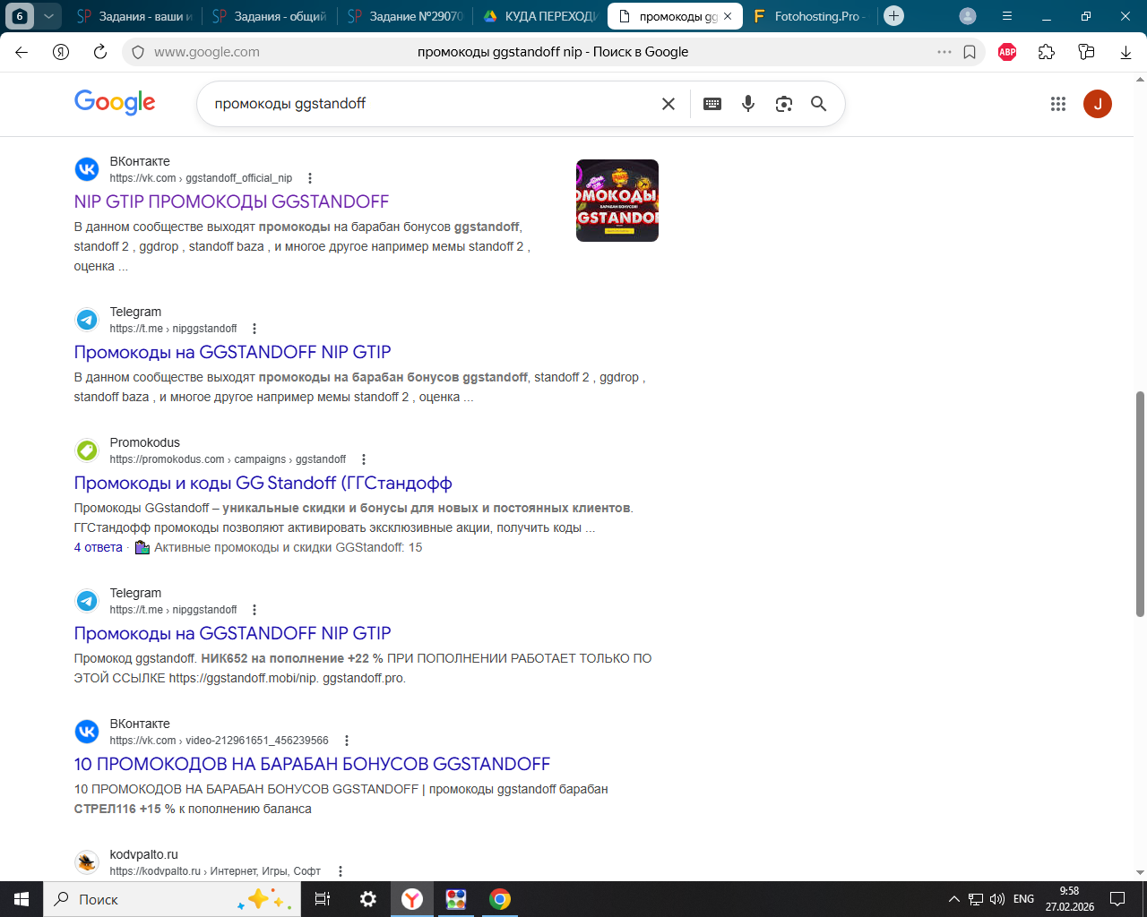Open a new browser tab

click(893, 16)
